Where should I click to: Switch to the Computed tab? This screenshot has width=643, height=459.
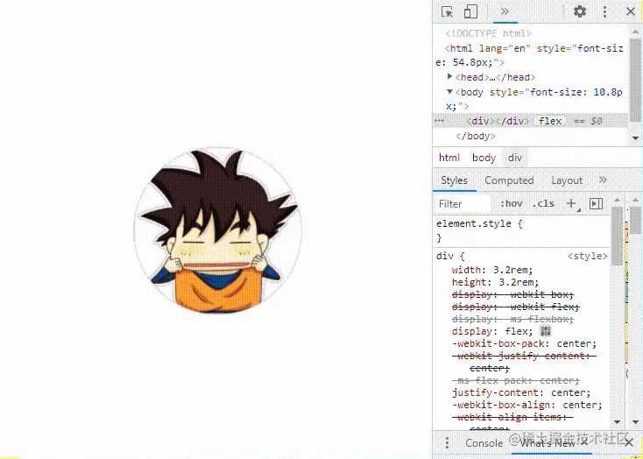[509, 180]
